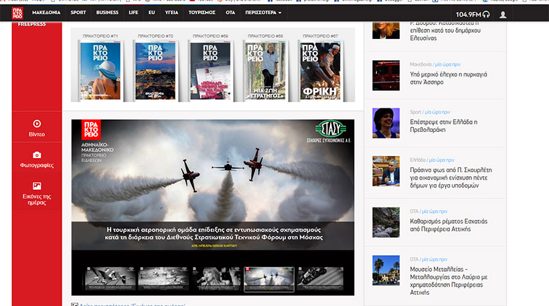
Task: Select the singer slideshow thumbnail
Action: (216, 279)
